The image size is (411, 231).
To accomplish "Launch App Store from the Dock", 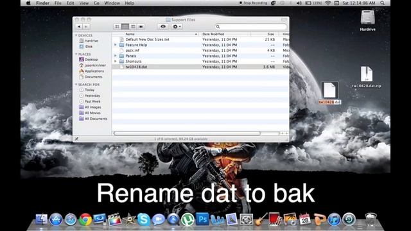I will 56,219.
